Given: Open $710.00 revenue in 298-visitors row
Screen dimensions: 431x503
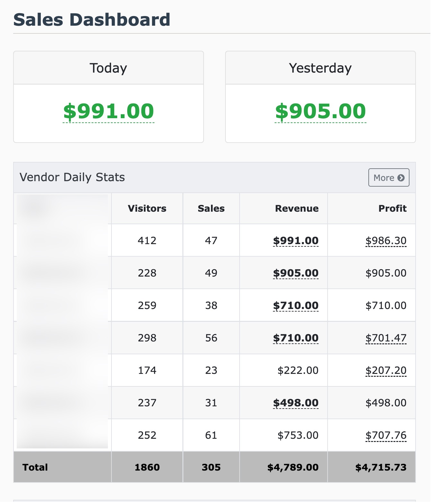Looking at the screenshot, I should click(295, 338).
